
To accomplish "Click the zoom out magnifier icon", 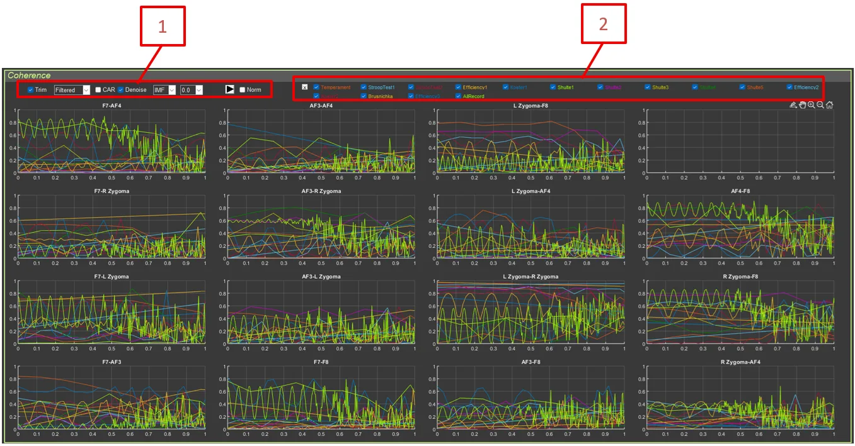I will tap(820, 105).
